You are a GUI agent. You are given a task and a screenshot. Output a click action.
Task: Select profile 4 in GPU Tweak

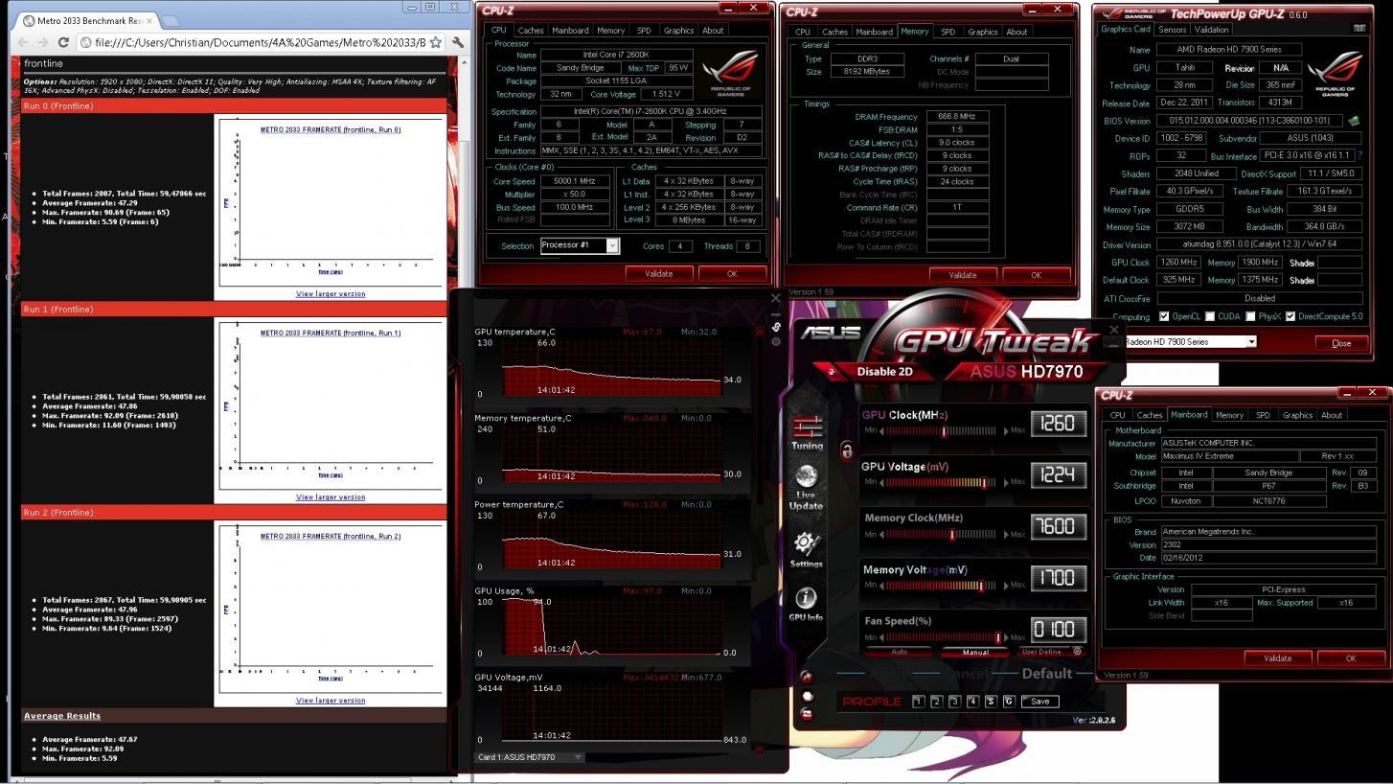click(x=972, y=702)
